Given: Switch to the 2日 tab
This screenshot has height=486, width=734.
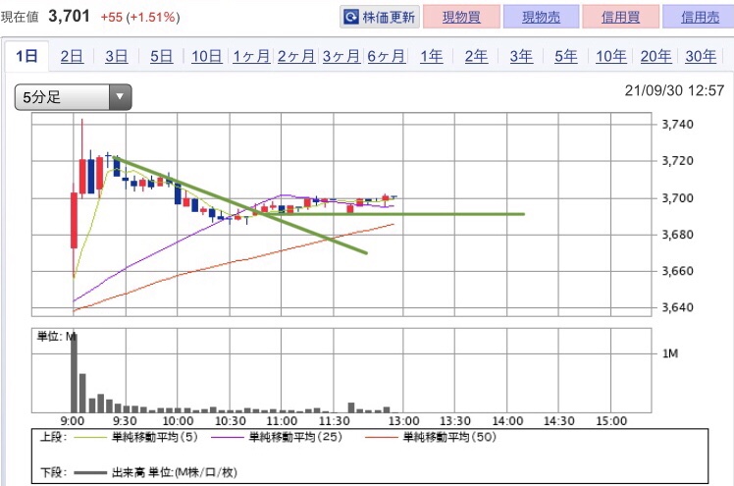Looking at the screenshot, I should (x=72, y=57).
